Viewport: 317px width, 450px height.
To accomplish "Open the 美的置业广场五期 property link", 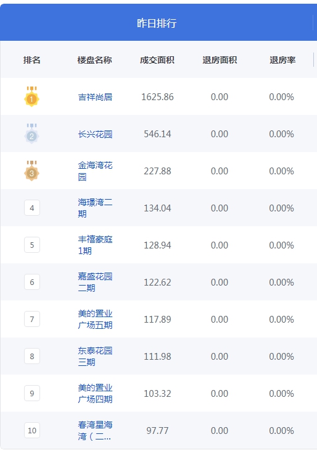I will tap(95, 319).
